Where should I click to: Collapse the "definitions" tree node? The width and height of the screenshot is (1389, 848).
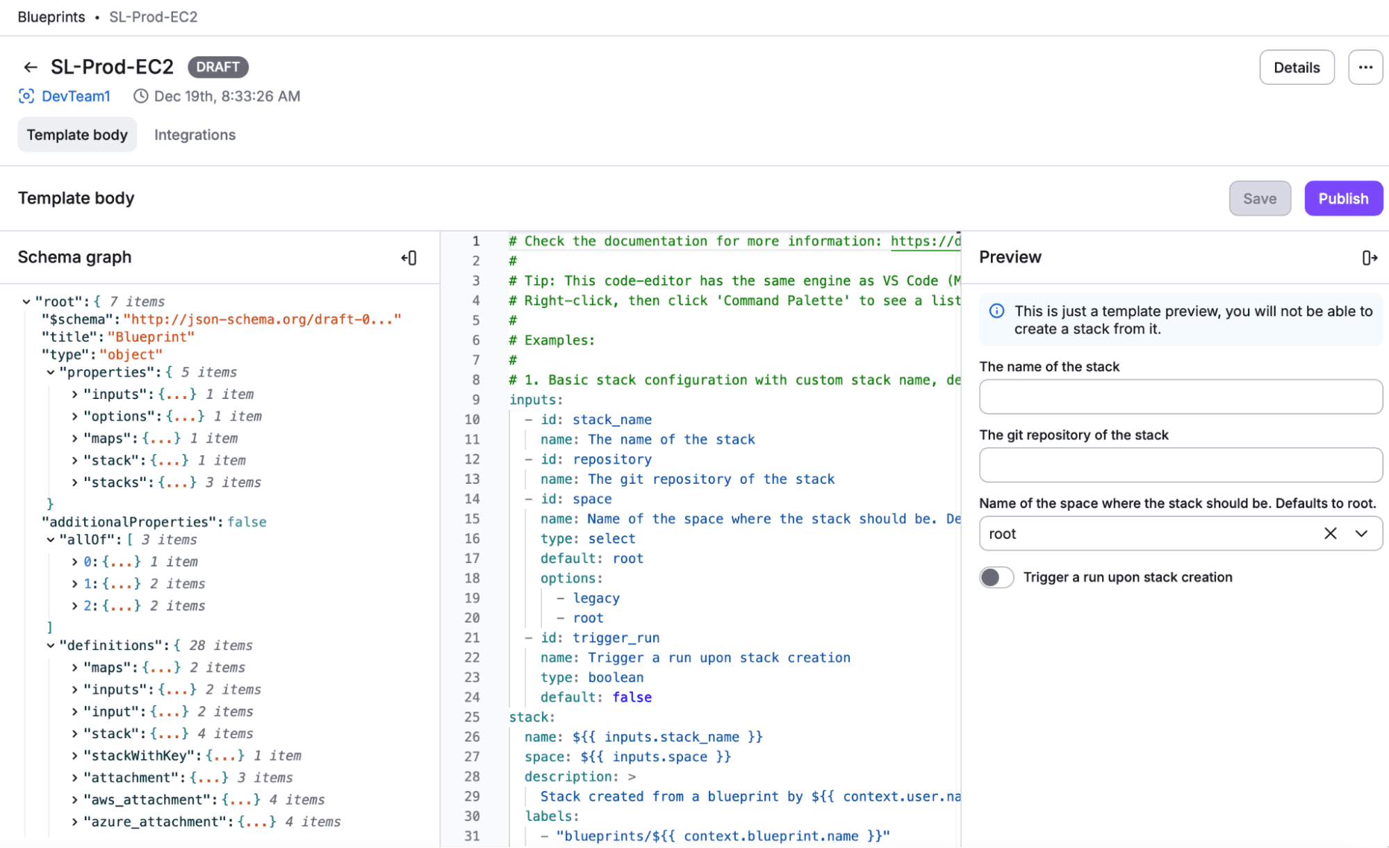[x=50, y=645]
